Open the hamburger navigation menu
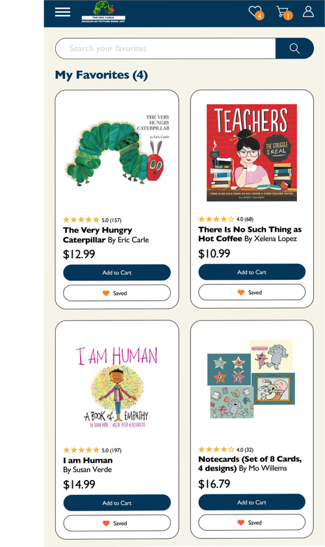Screen dimensions: 325x547 [62, 12]
